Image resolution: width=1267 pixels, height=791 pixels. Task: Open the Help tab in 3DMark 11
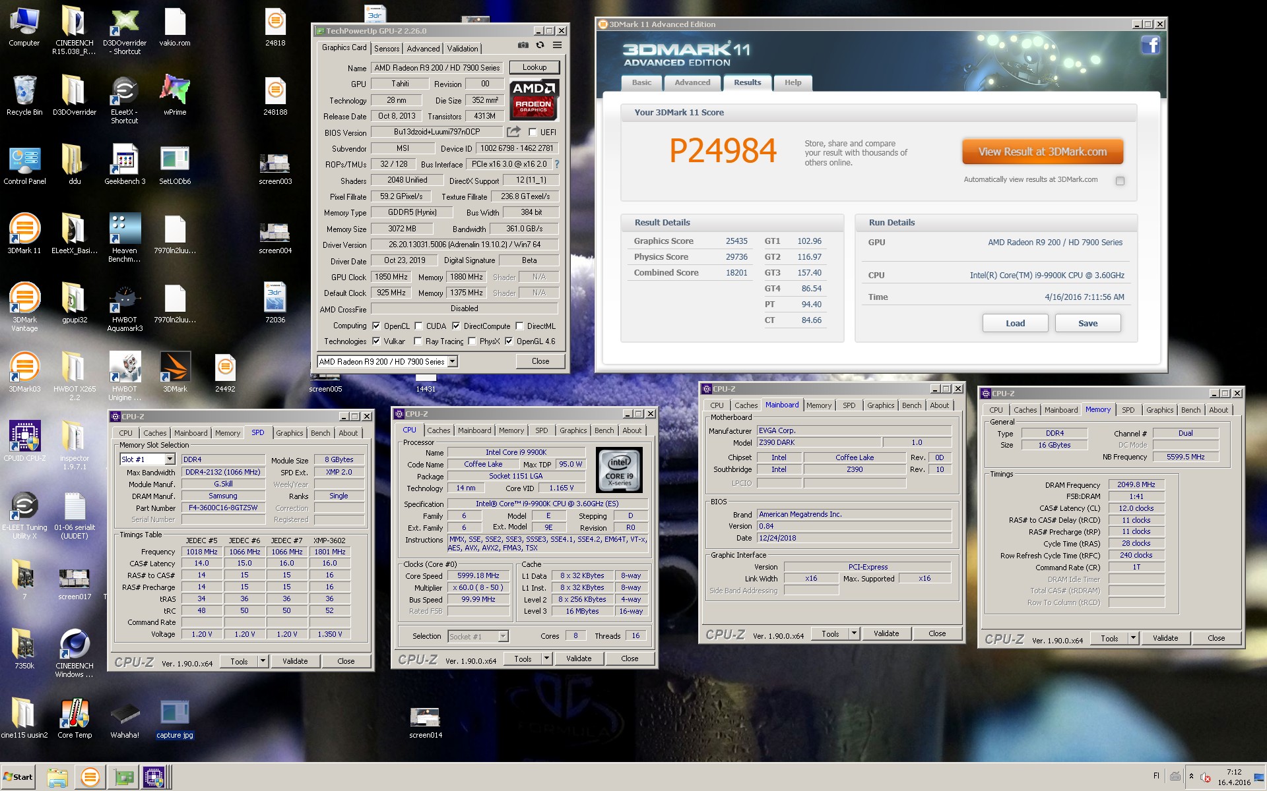click(x=793, y=82)
